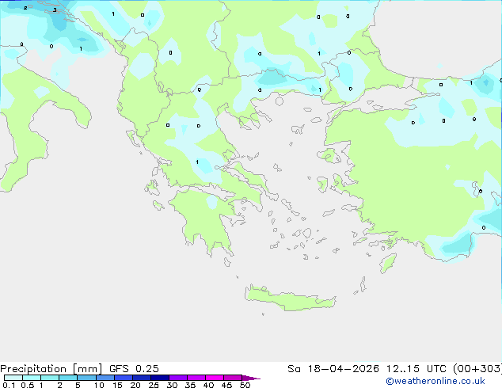Click the '10' legend scale label
The image size is (502, 388).
click(x=99, y=385)
